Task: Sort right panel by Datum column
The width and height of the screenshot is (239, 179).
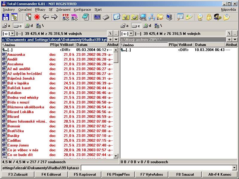Action: (x=209, y=45)
